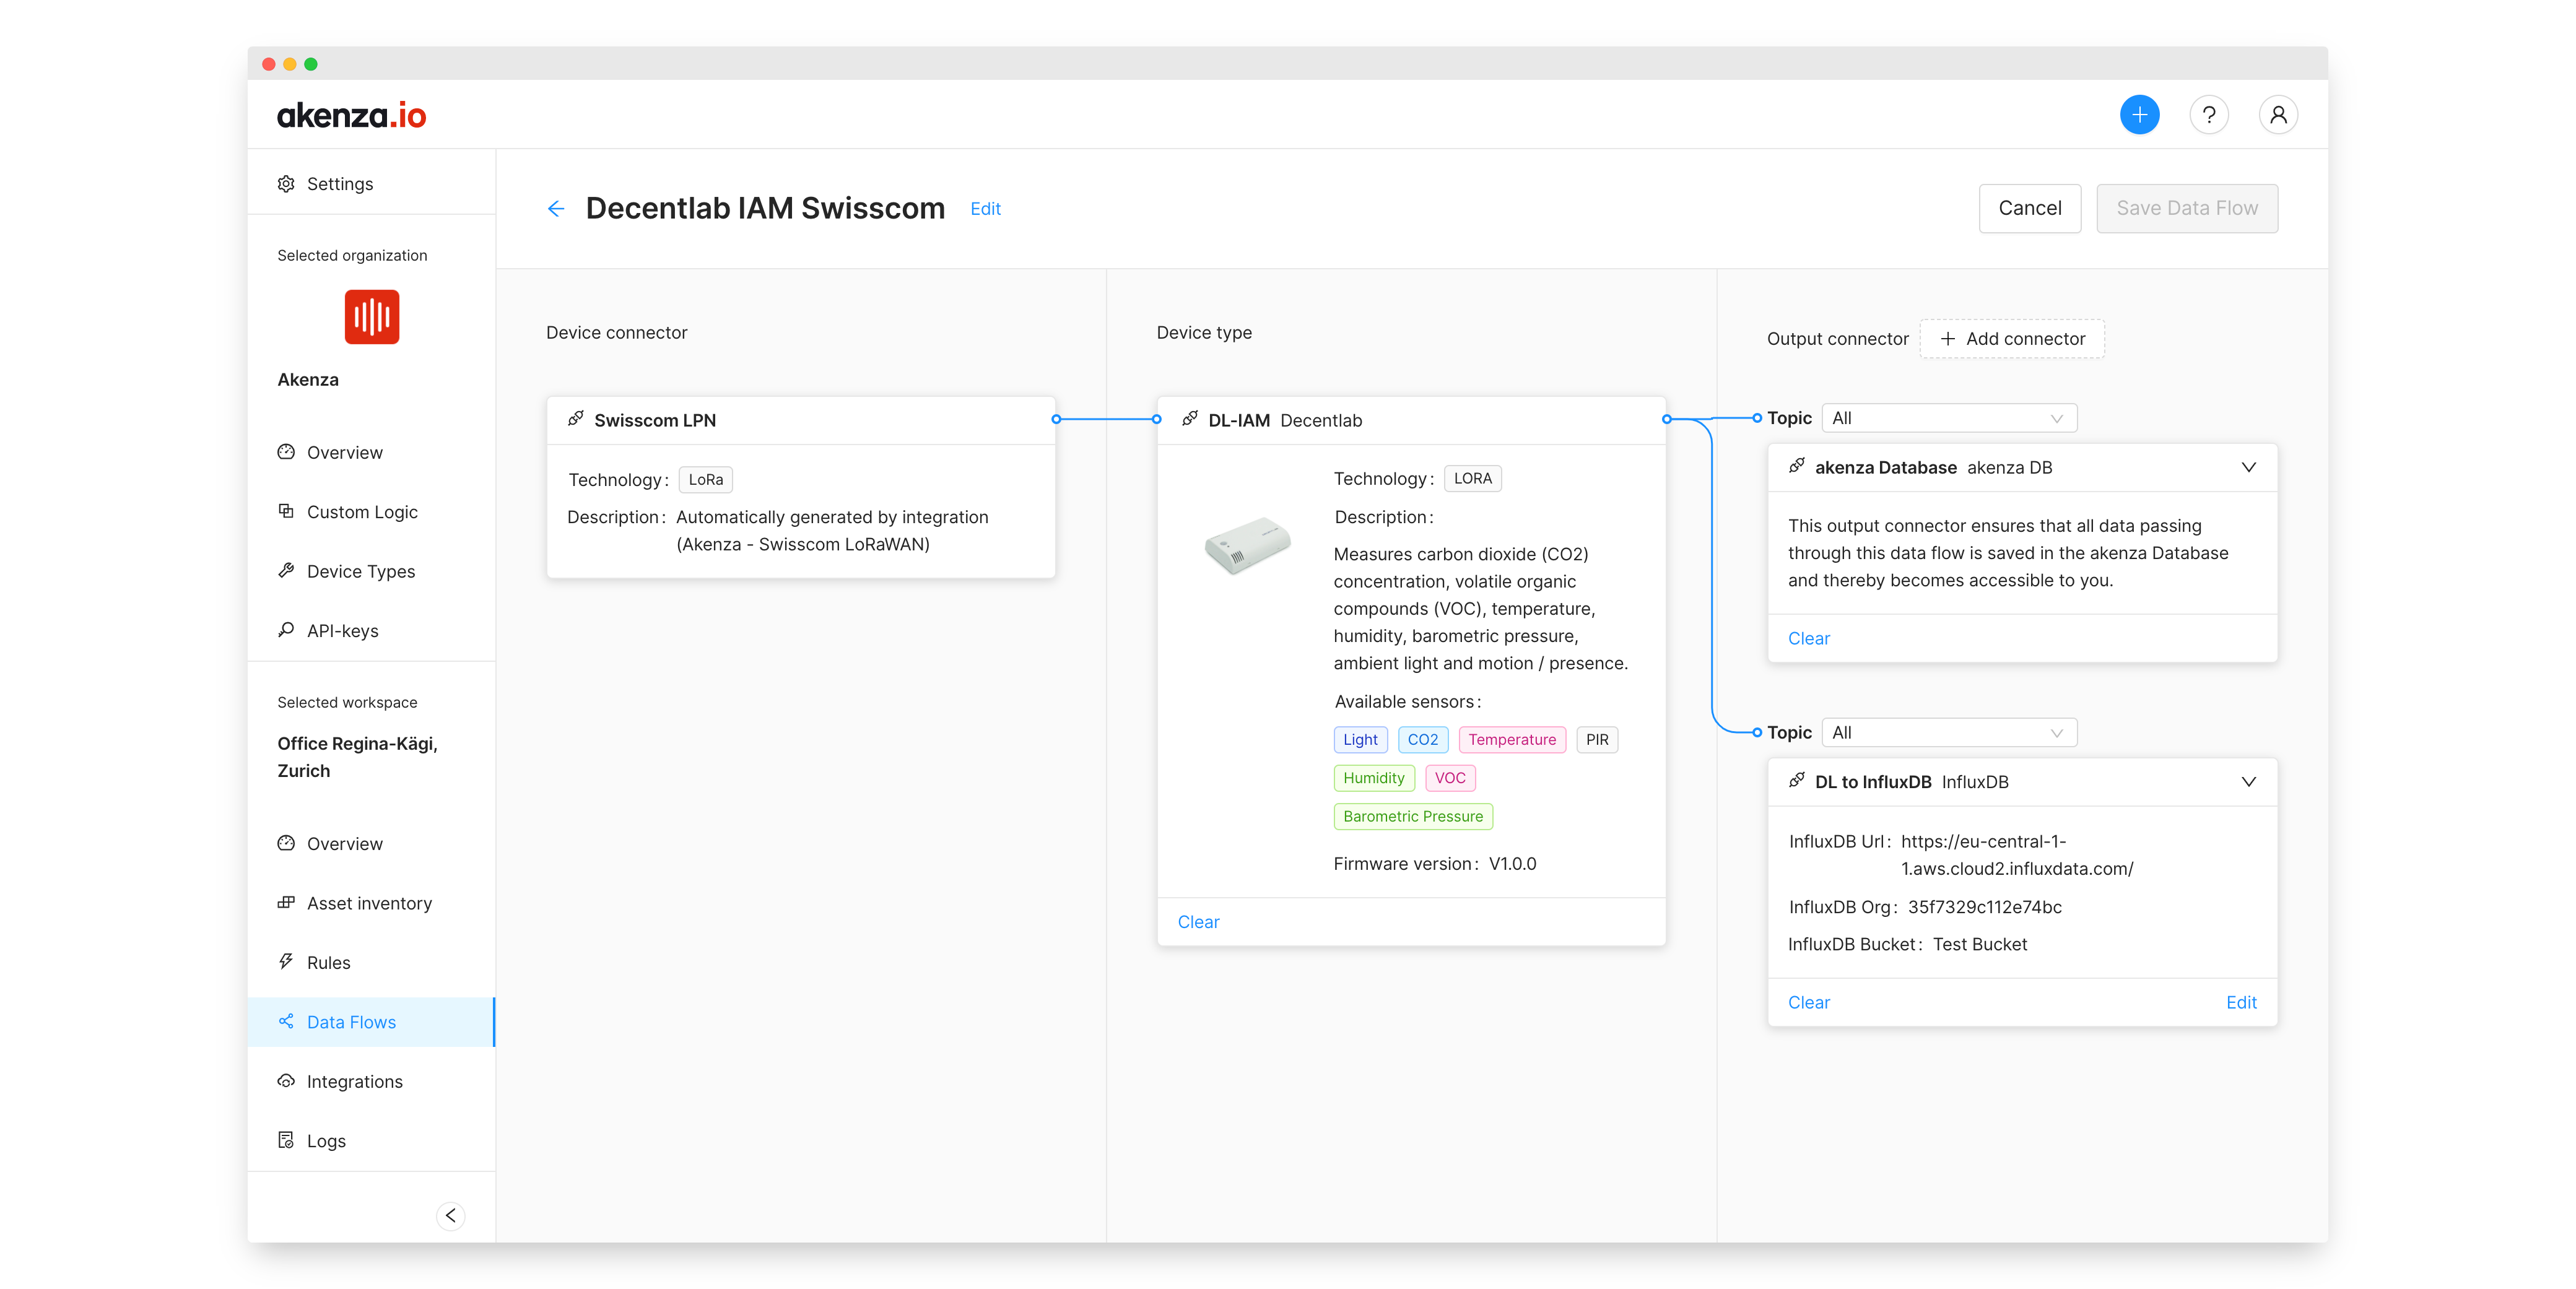This screenshot has height=1289, width=2576.
Task: Click the blue plus create button
Action: (2139, 115)
